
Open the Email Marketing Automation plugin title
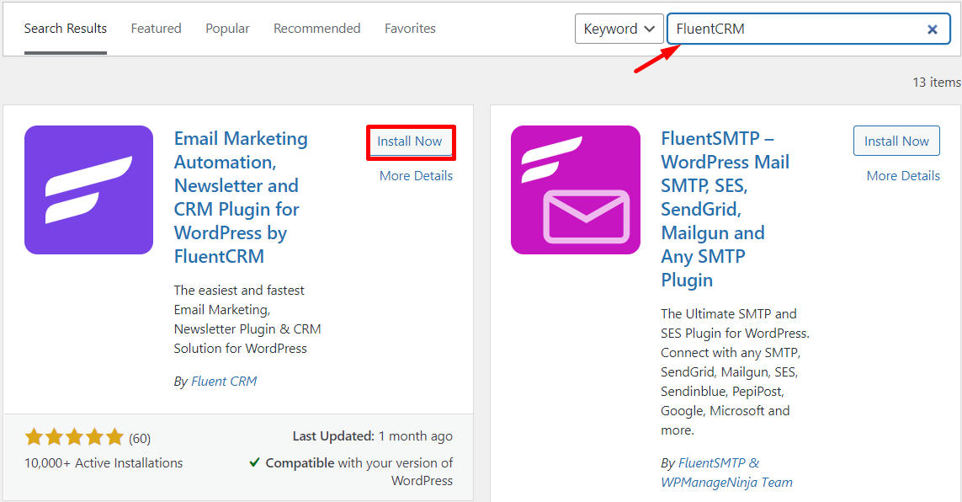[241, 197]
